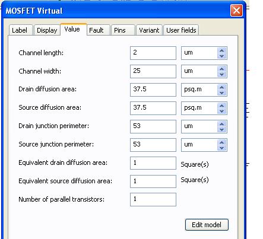Focus Equivalent drain diffusion area field
The width and height of the screenshot is (263, 239).
click(153, 163)
